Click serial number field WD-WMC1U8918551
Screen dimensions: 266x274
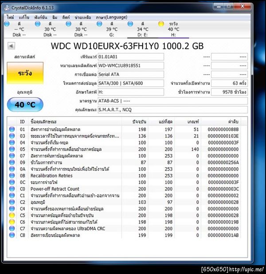point(131,66)
